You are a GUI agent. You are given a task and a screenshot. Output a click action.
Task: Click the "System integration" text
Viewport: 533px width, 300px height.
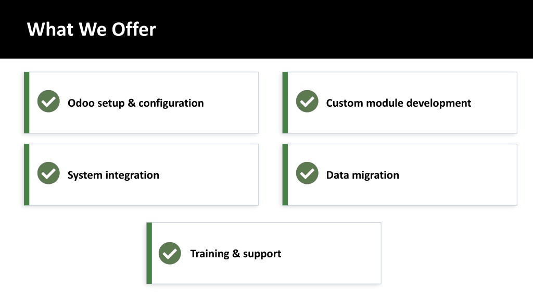coord(113,175)
